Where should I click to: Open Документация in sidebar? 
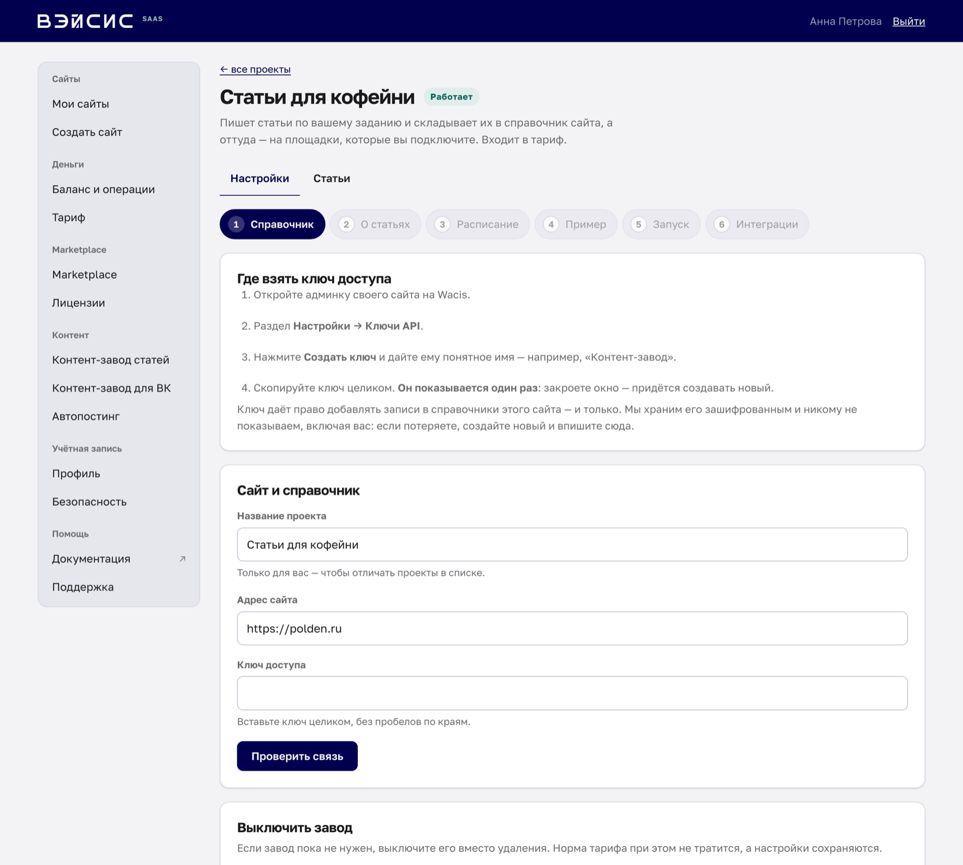click(119, 559)
